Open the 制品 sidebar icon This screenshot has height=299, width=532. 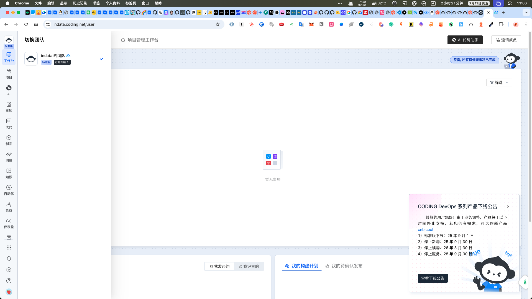9,140
